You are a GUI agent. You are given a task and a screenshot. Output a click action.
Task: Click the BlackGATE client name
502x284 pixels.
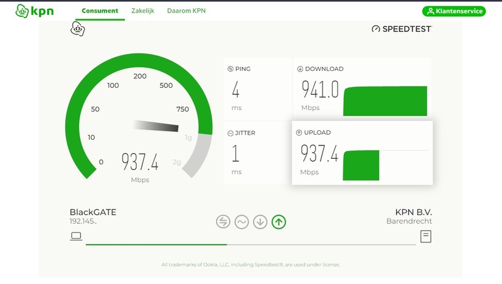pyautogui.click(x=93, y=212)
